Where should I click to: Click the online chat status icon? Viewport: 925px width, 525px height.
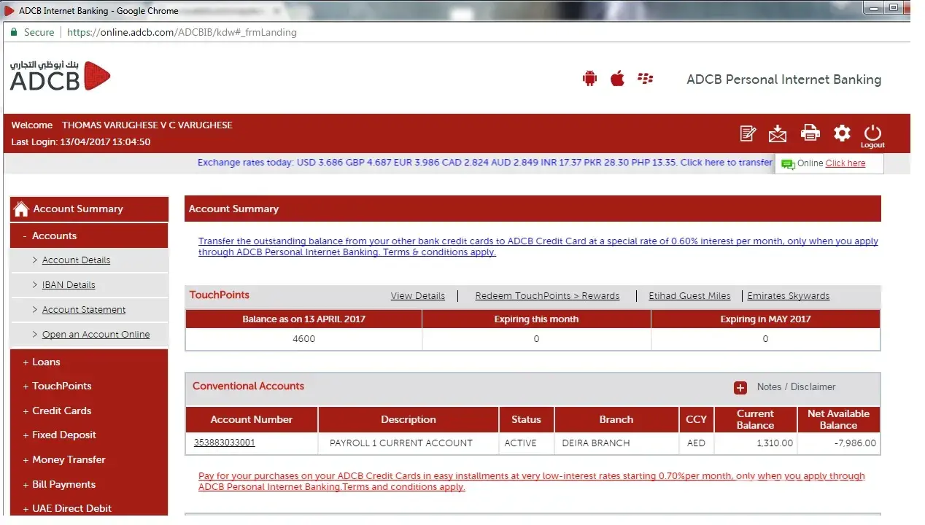pos(787,164)
